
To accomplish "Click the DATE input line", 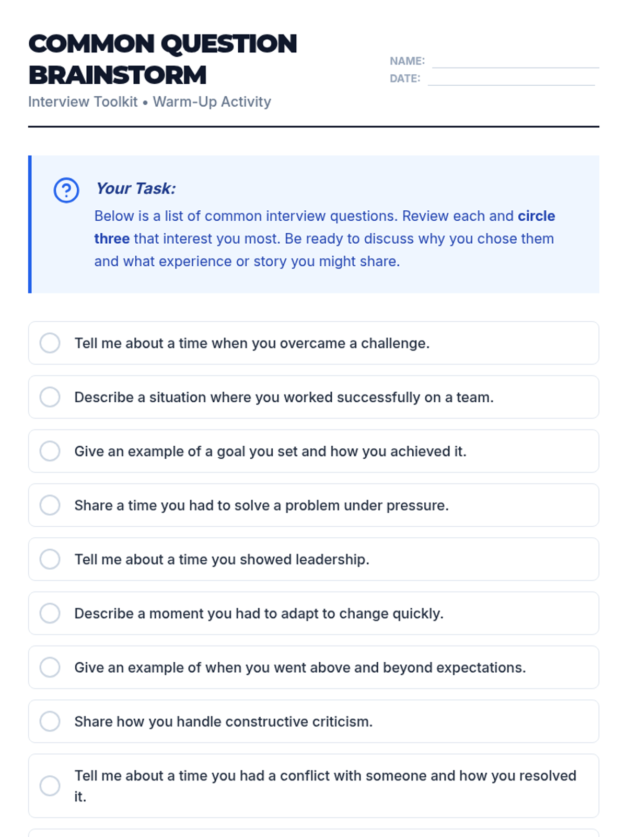I will [x=511, y=79].
